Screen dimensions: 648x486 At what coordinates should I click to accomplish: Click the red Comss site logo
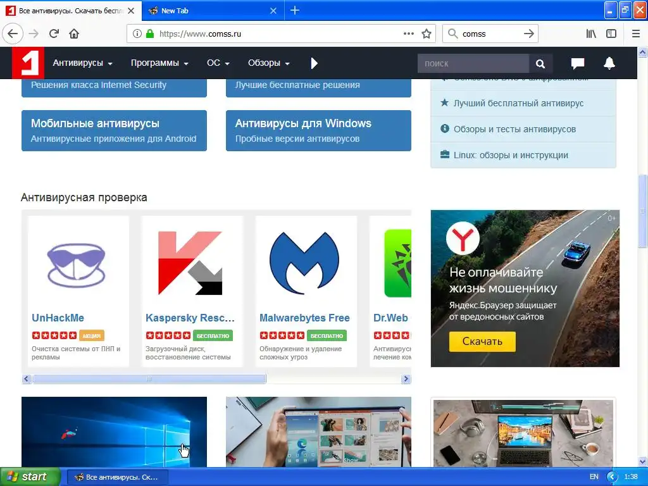point(28,63)
